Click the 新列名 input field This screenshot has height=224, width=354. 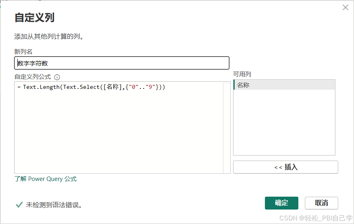[122, 63]
